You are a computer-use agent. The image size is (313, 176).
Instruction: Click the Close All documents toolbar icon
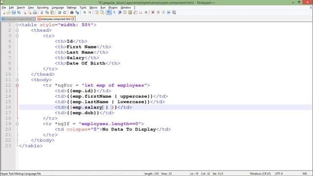point(29,13)
